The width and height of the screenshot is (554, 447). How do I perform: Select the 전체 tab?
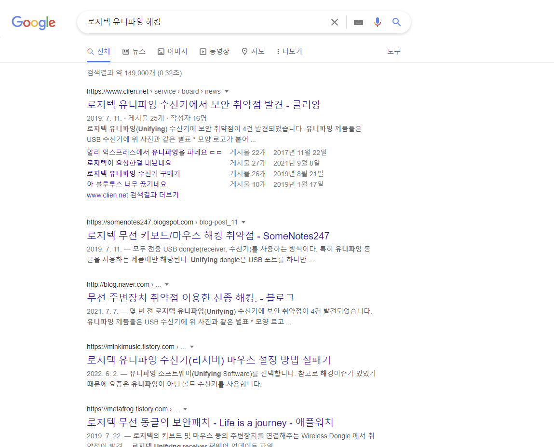[98, 52]
